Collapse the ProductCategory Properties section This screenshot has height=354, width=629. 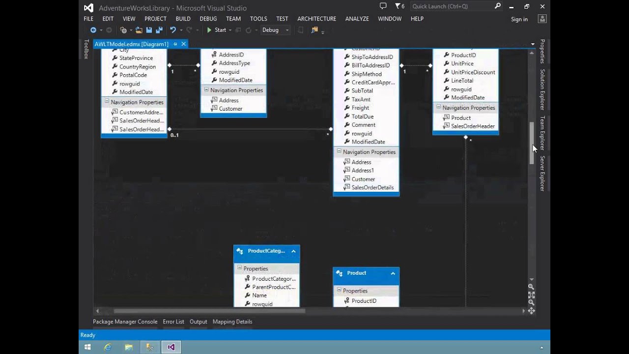[x=239, y=268]
